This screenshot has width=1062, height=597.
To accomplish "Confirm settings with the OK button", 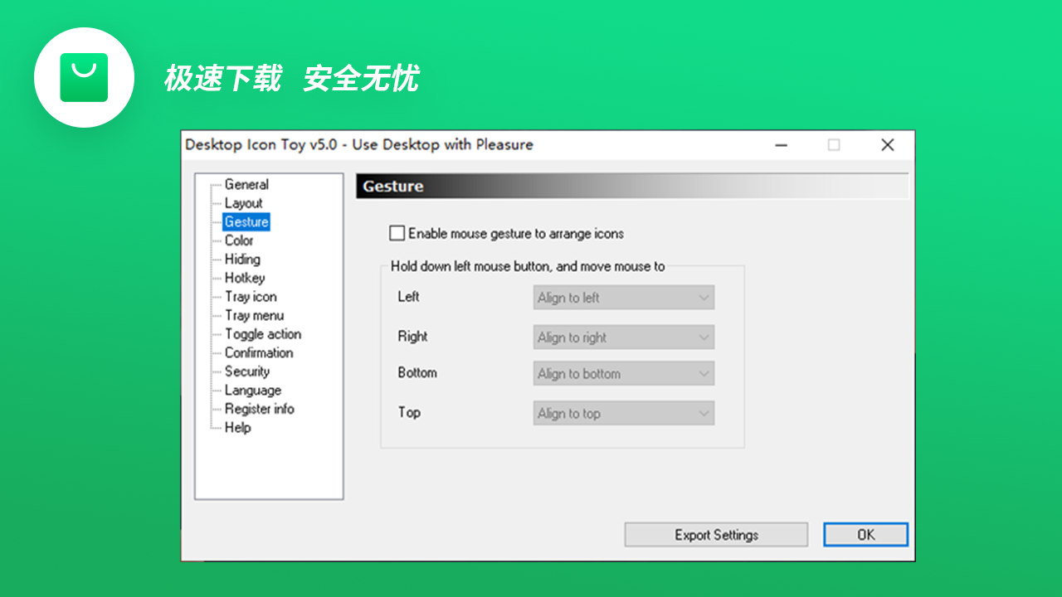I will [865, 534].
